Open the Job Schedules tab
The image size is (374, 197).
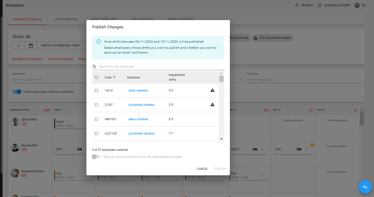[142, 19]
